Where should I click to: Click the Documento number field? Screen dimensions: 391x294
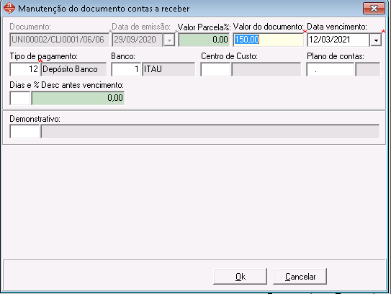60,40
